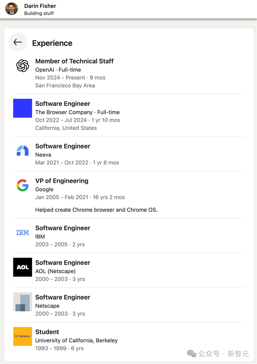
Task: Click the Darin Fisher name header
Action: coord(40,6)
